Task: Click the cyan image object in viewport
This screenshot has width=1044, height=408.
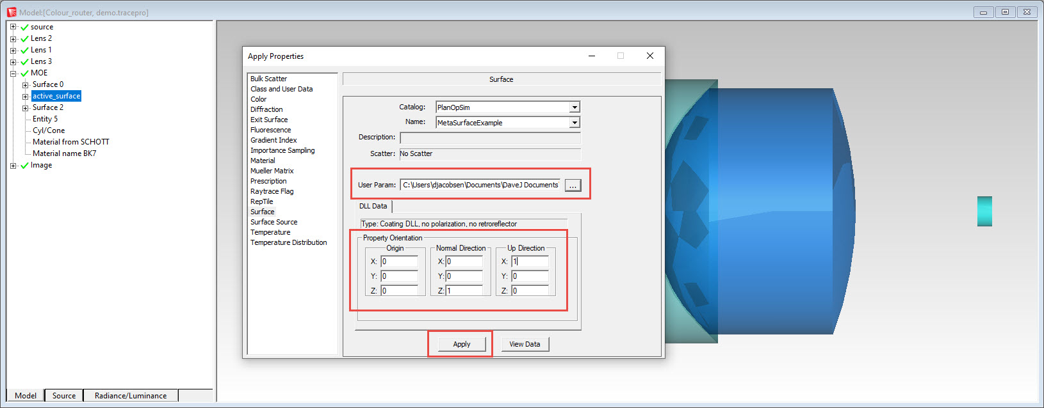Action: click(984, 211)
